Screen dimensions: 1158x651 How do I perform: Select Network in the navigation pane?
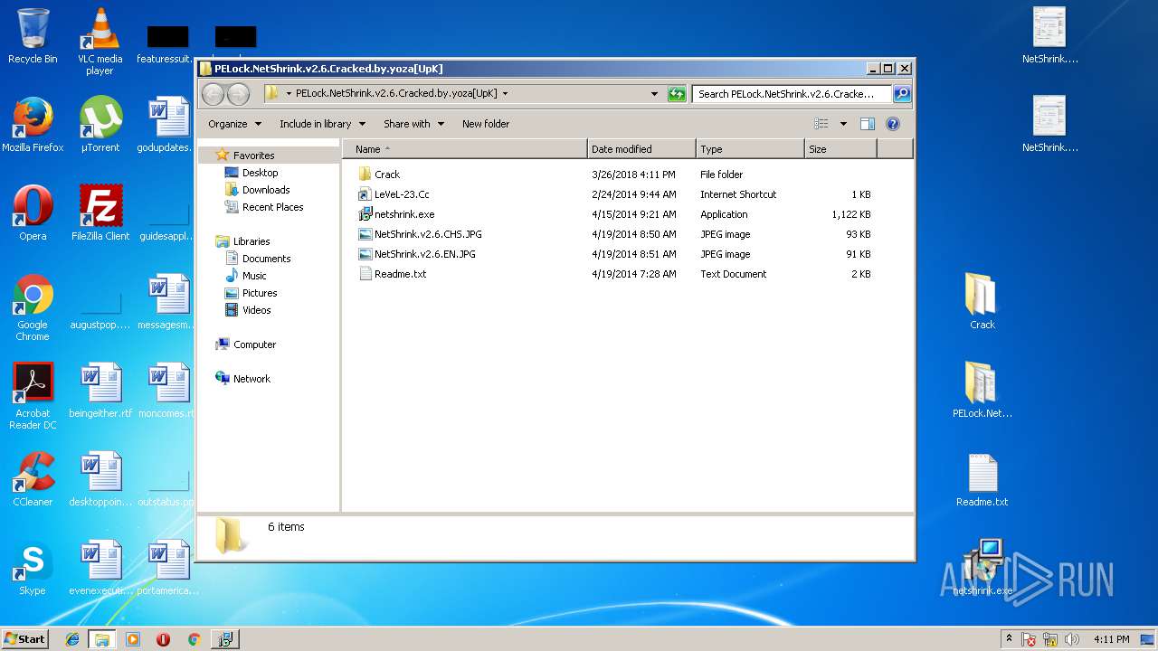click(252, 379)
